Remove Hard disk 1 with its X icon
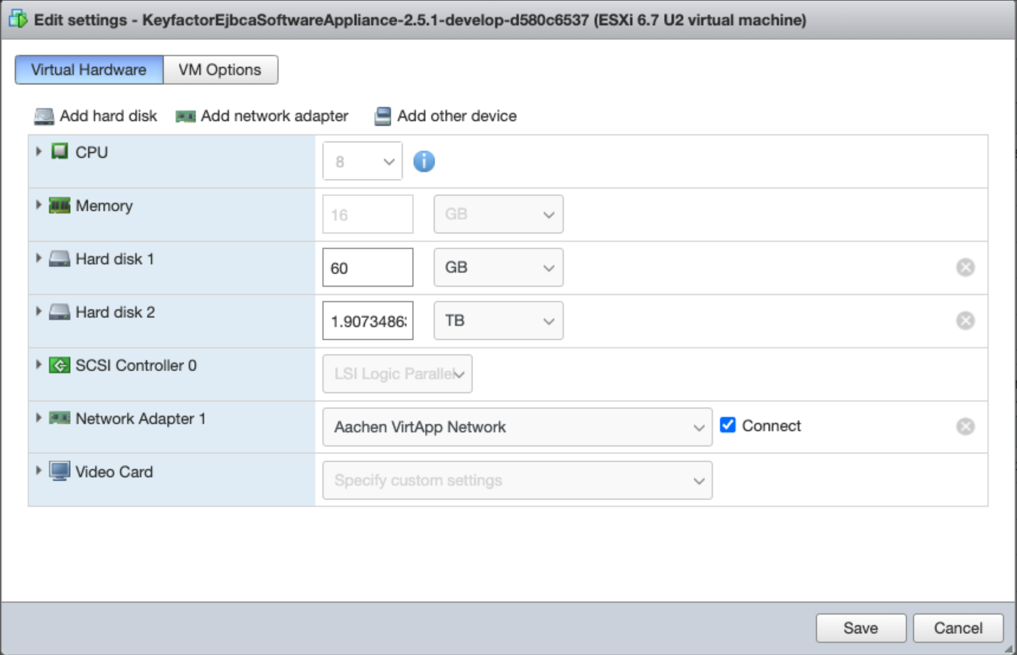 pos(965,267)
